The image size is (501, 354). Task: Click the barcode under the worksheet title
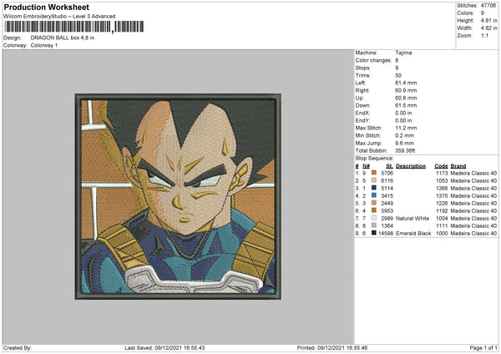pos(74,27)
